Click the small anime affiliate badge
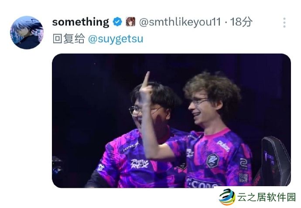Screen dimensions: 301x208 coord(130,22)
